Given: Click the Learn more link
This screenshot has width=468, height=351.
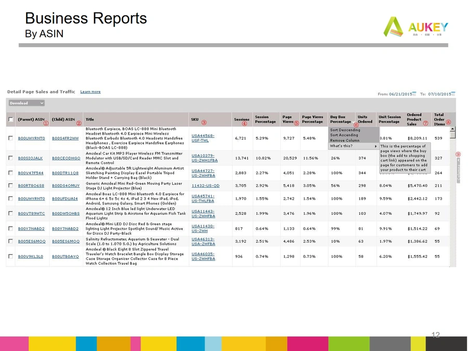Looking at the screenshot, I should 90,92.
